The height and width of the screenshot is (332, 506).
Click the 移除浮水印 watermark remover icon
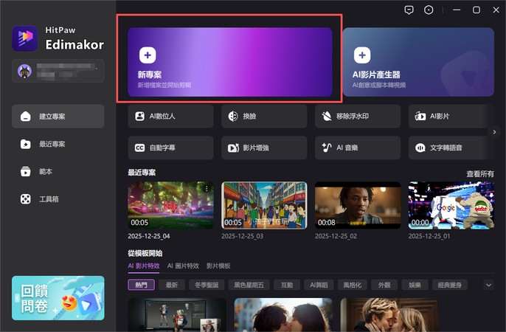pyautogui.click(x=327, y=116)
